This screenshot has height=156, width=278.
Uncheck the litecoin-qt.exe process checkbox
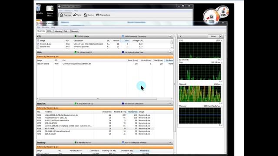(x=38, y=44)
